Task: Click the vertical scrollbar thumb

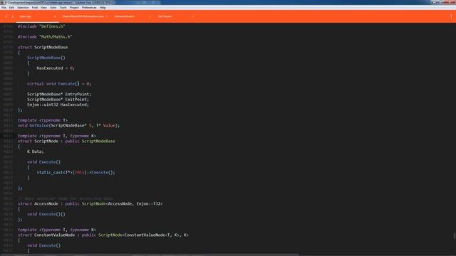Action: (x=455, y=235)
